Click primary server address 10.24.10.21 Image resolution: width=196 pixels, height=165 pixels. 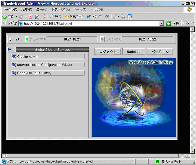point(72,39)
